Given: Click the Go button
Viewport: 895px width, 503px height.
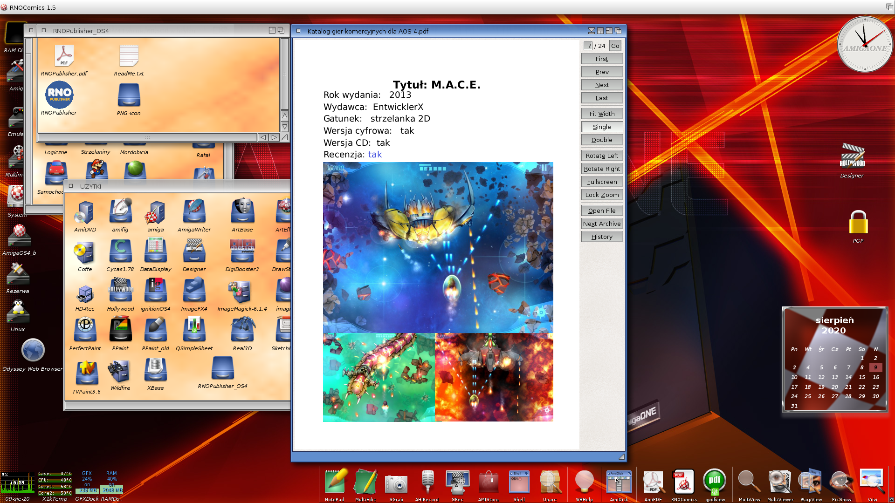Looking at the screenshot, I should 615,46.
